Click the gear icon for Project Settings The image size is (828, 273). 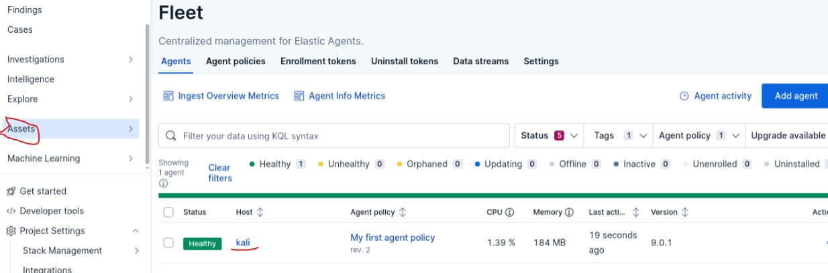click(11, 231)
